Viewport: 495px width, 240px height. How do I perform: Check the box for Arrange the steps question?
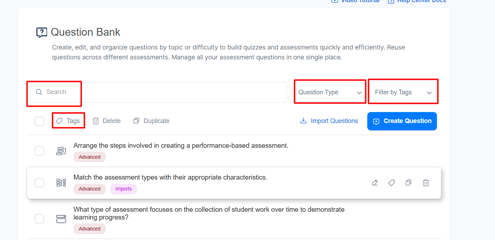39,151
